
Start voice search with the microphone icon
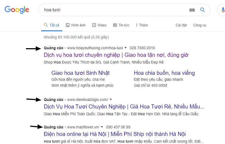pyautogui.click(x=223, y=10)
